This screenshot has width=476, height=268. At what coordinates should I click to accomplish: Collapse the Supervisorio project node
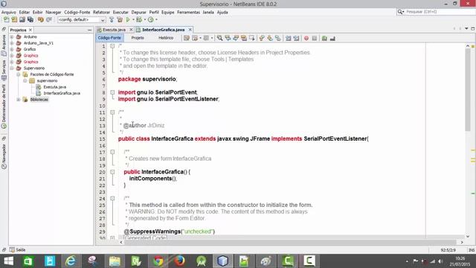(12, 68)
